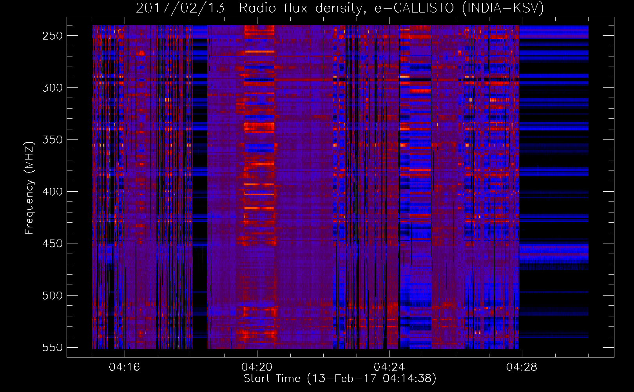Click the 04:16 time tick label

(x=125, y=367)
